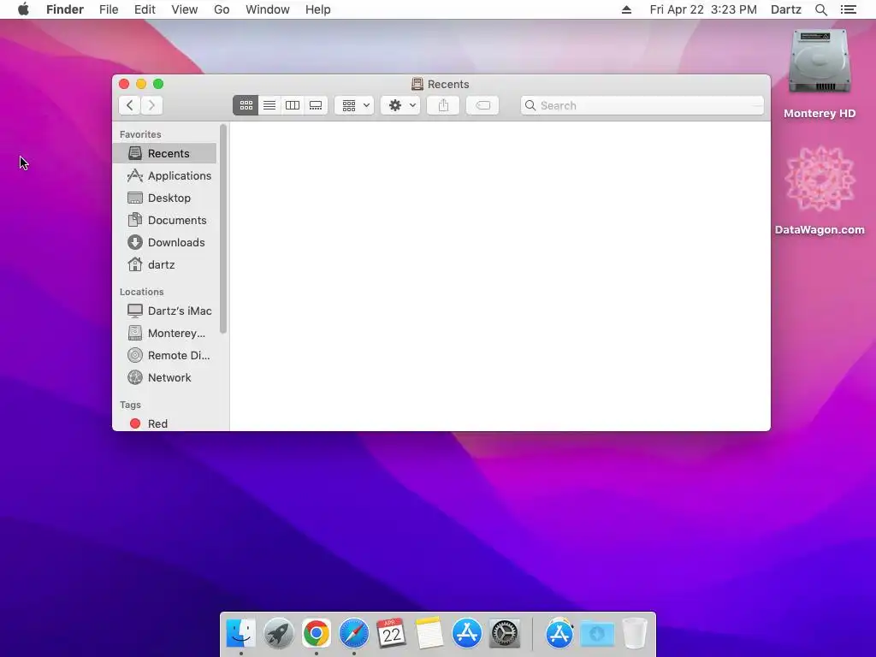Click the sidebar vertical scrollbar
Screen dimensions: 876x657
[223, 229]
